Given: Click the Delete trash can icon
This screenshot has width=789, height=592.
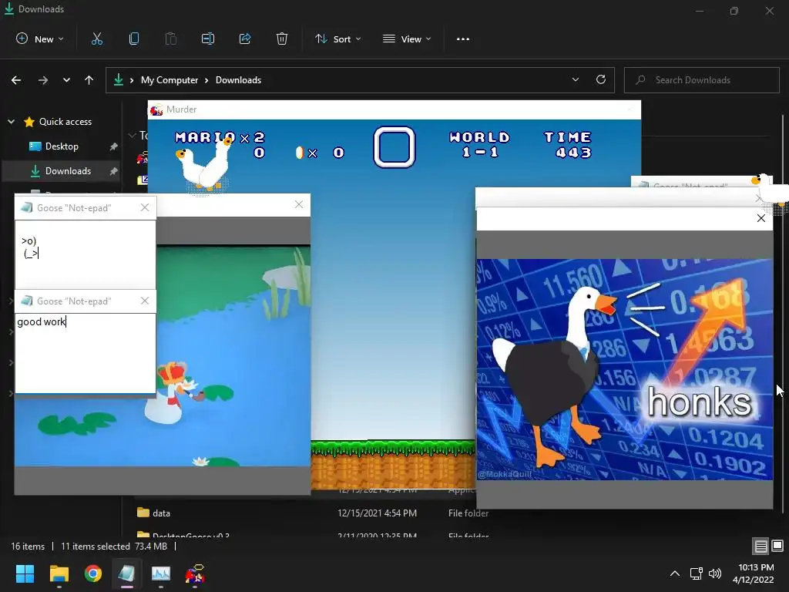Looking at the screenshot, I should (x=282, y=39).
